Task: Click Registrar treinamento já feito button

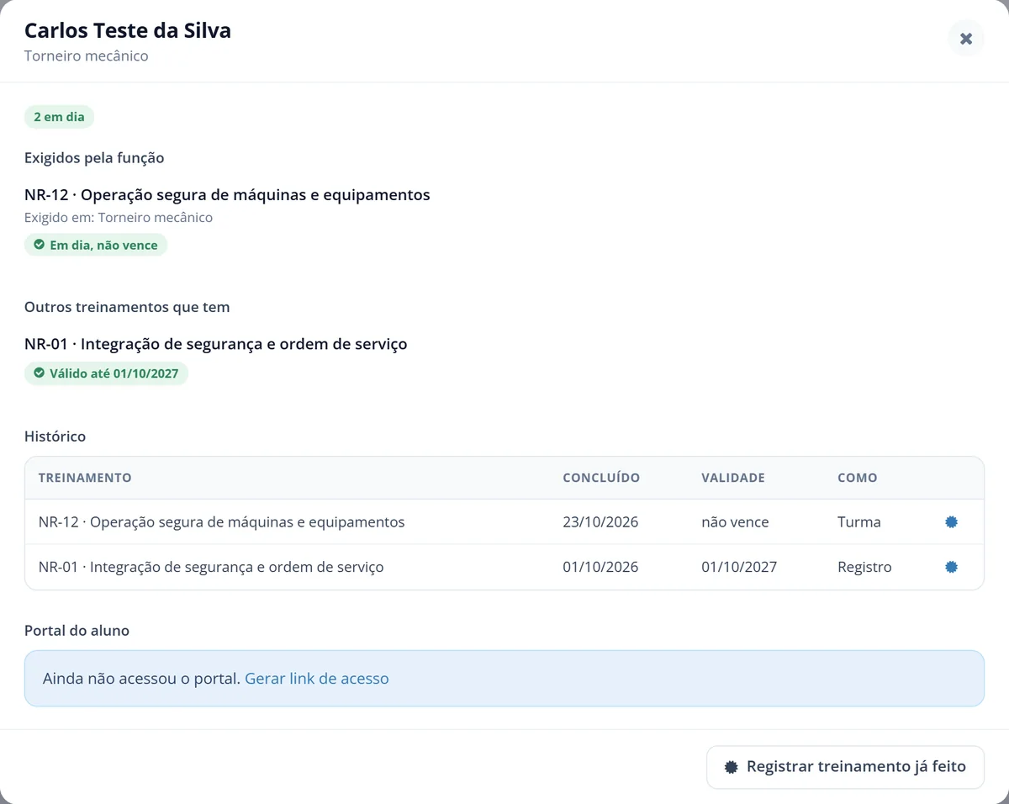Action: (x=845, y=767)
